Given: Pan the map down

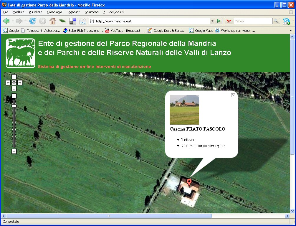Looking at the screenshot, I should pos(14,89).
